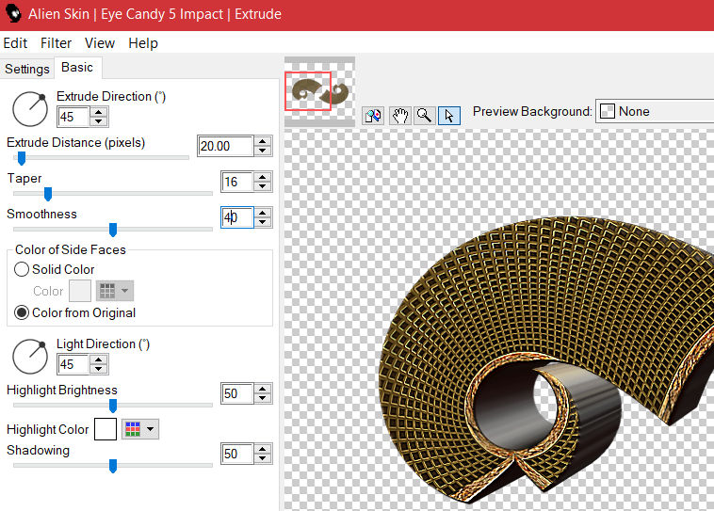Click the Extrude Direction angle dial
Viewport: 714px width, 511px height.
(x=30, y=108)
